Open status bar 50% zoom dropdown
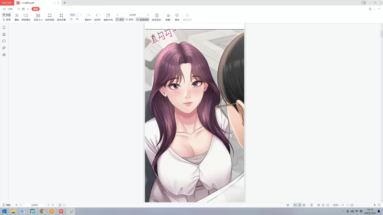 (x=337, y=205)
